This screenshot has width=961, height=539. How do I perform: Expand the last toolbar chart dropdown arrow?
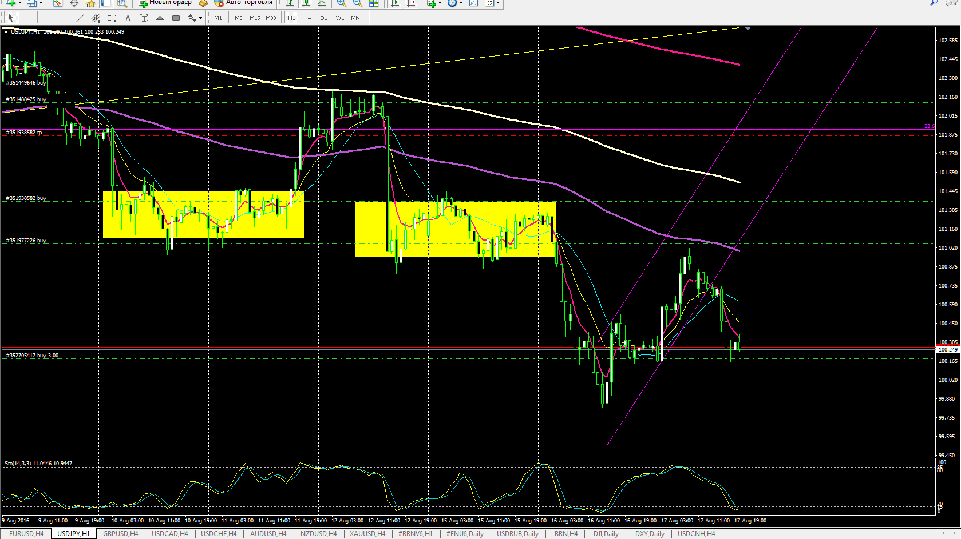[x=498, y=3]
